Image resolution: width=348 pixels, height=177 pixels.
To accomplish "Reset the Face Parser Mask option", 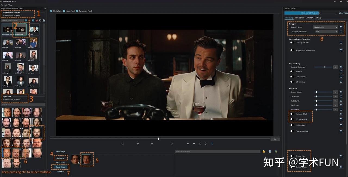I will (x=341, y=131).
